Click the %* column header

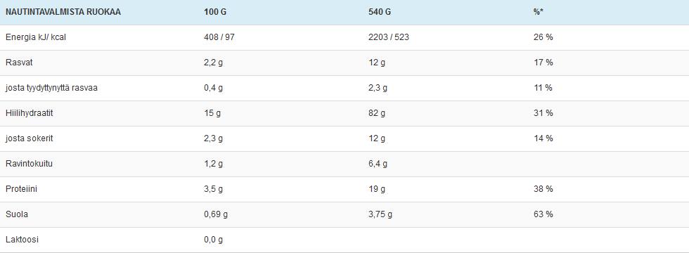(x=539, y=13)
